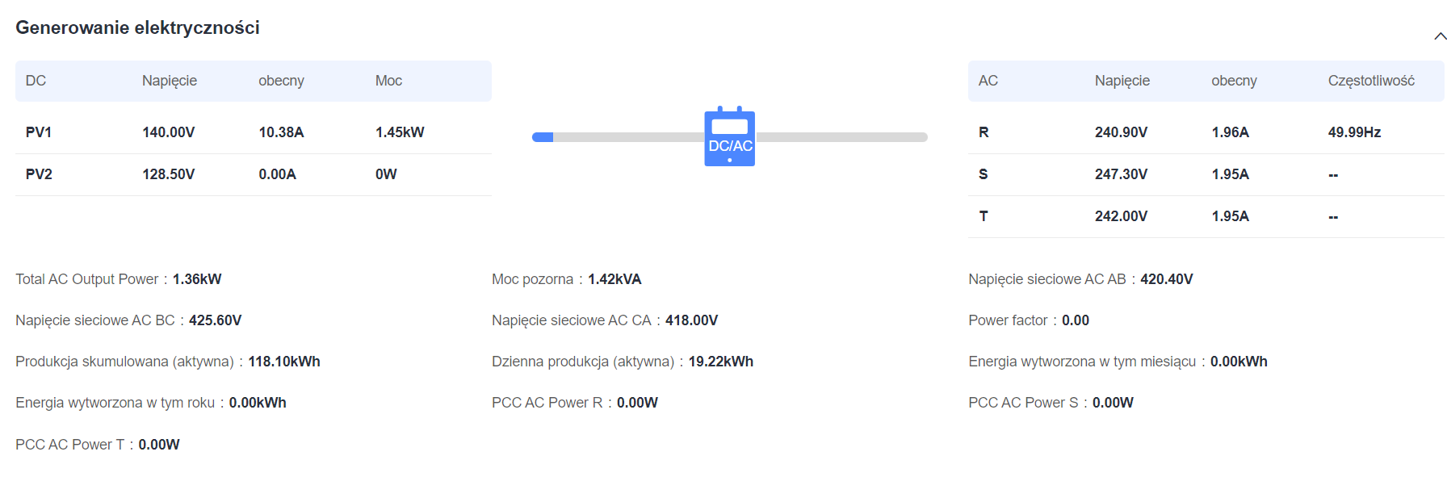Screen dimensions: 1447x481
Task: Click the gray AC flow bar
Action: pos(841,137)
